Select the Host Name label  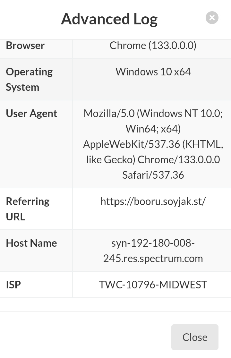(31, 243)
